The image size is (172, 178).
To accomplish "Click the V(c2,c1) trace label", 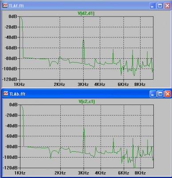I will click(x=87, y=101).
